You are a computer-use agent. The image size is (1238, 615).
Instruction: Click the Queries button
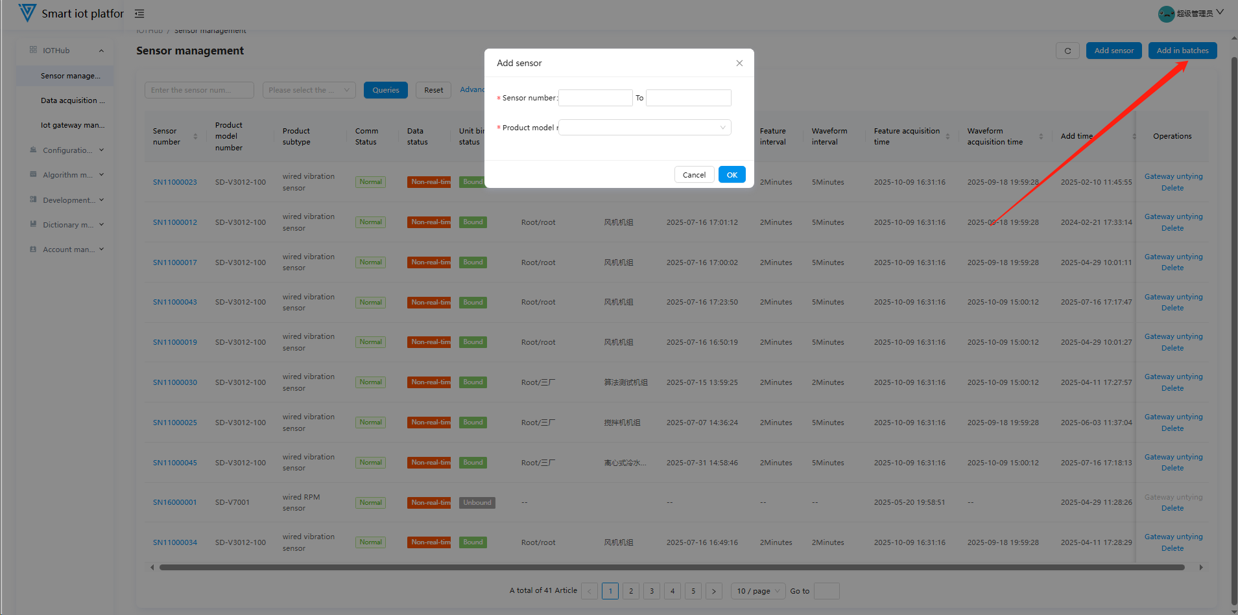(x=386, y=90)
